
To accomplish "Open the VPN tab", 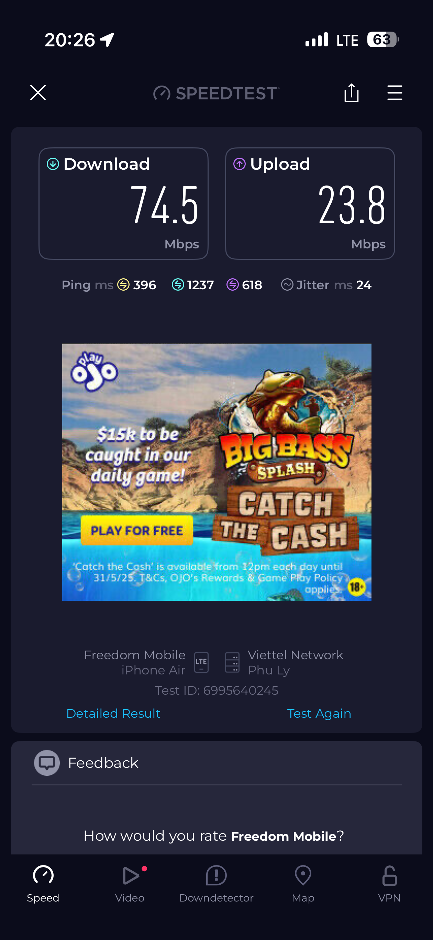I will [390, 884].
